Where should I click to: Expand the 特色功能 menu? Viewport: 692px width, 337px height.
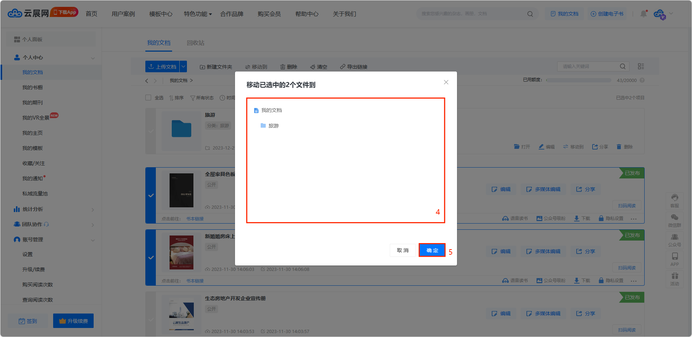(x=197, y=14)
